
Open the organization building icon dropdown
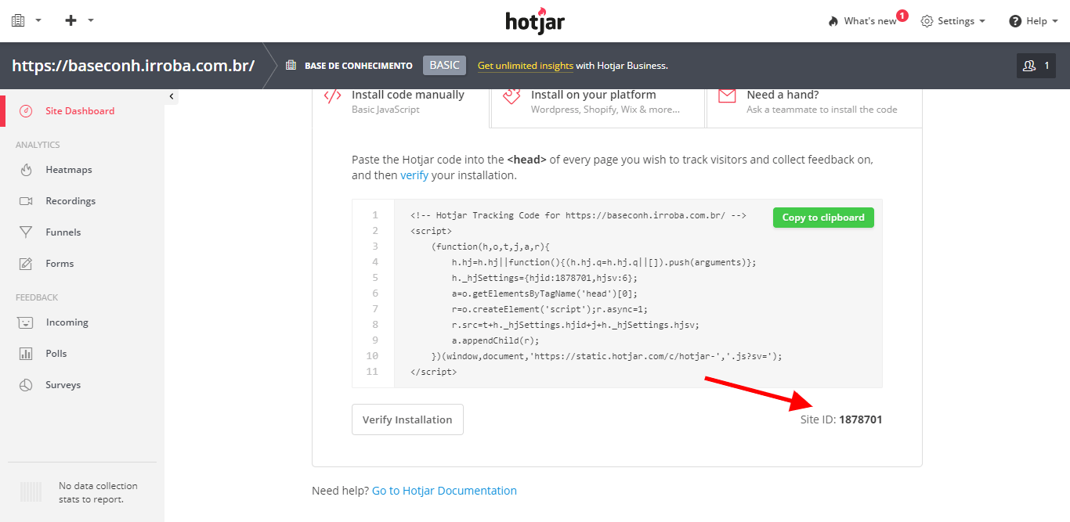click(x=26, y=20)
